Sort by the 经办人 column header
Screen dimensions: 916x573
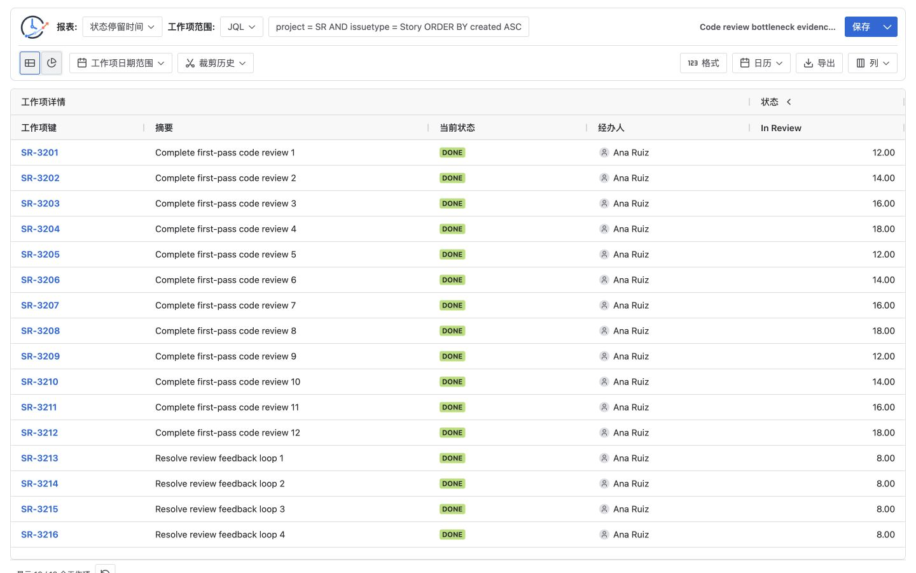coord(611,128)
